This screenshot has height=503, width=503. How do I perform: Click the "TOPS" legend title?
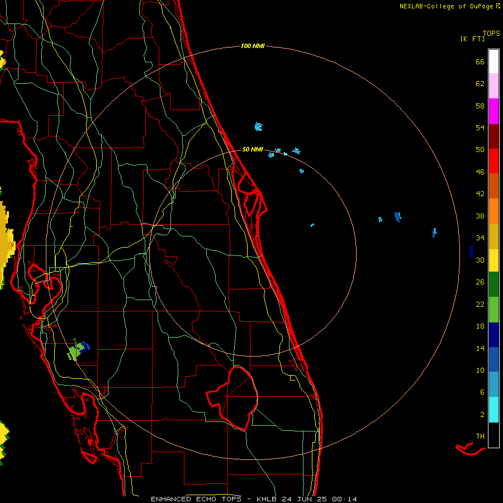point(491,34)
